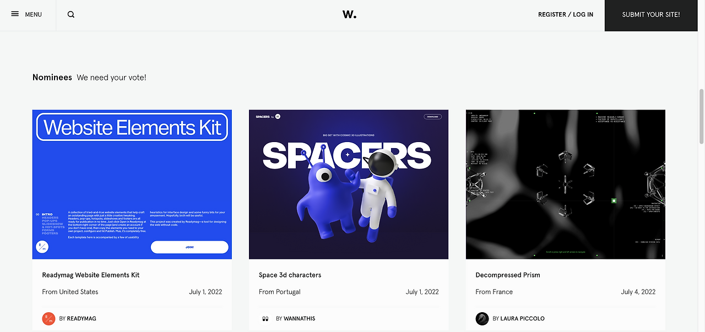The width and height of the screenshot is (705, 332).
Task: Click the search magnifier icon
Action: pyautogui.click(x=71, y=15)
